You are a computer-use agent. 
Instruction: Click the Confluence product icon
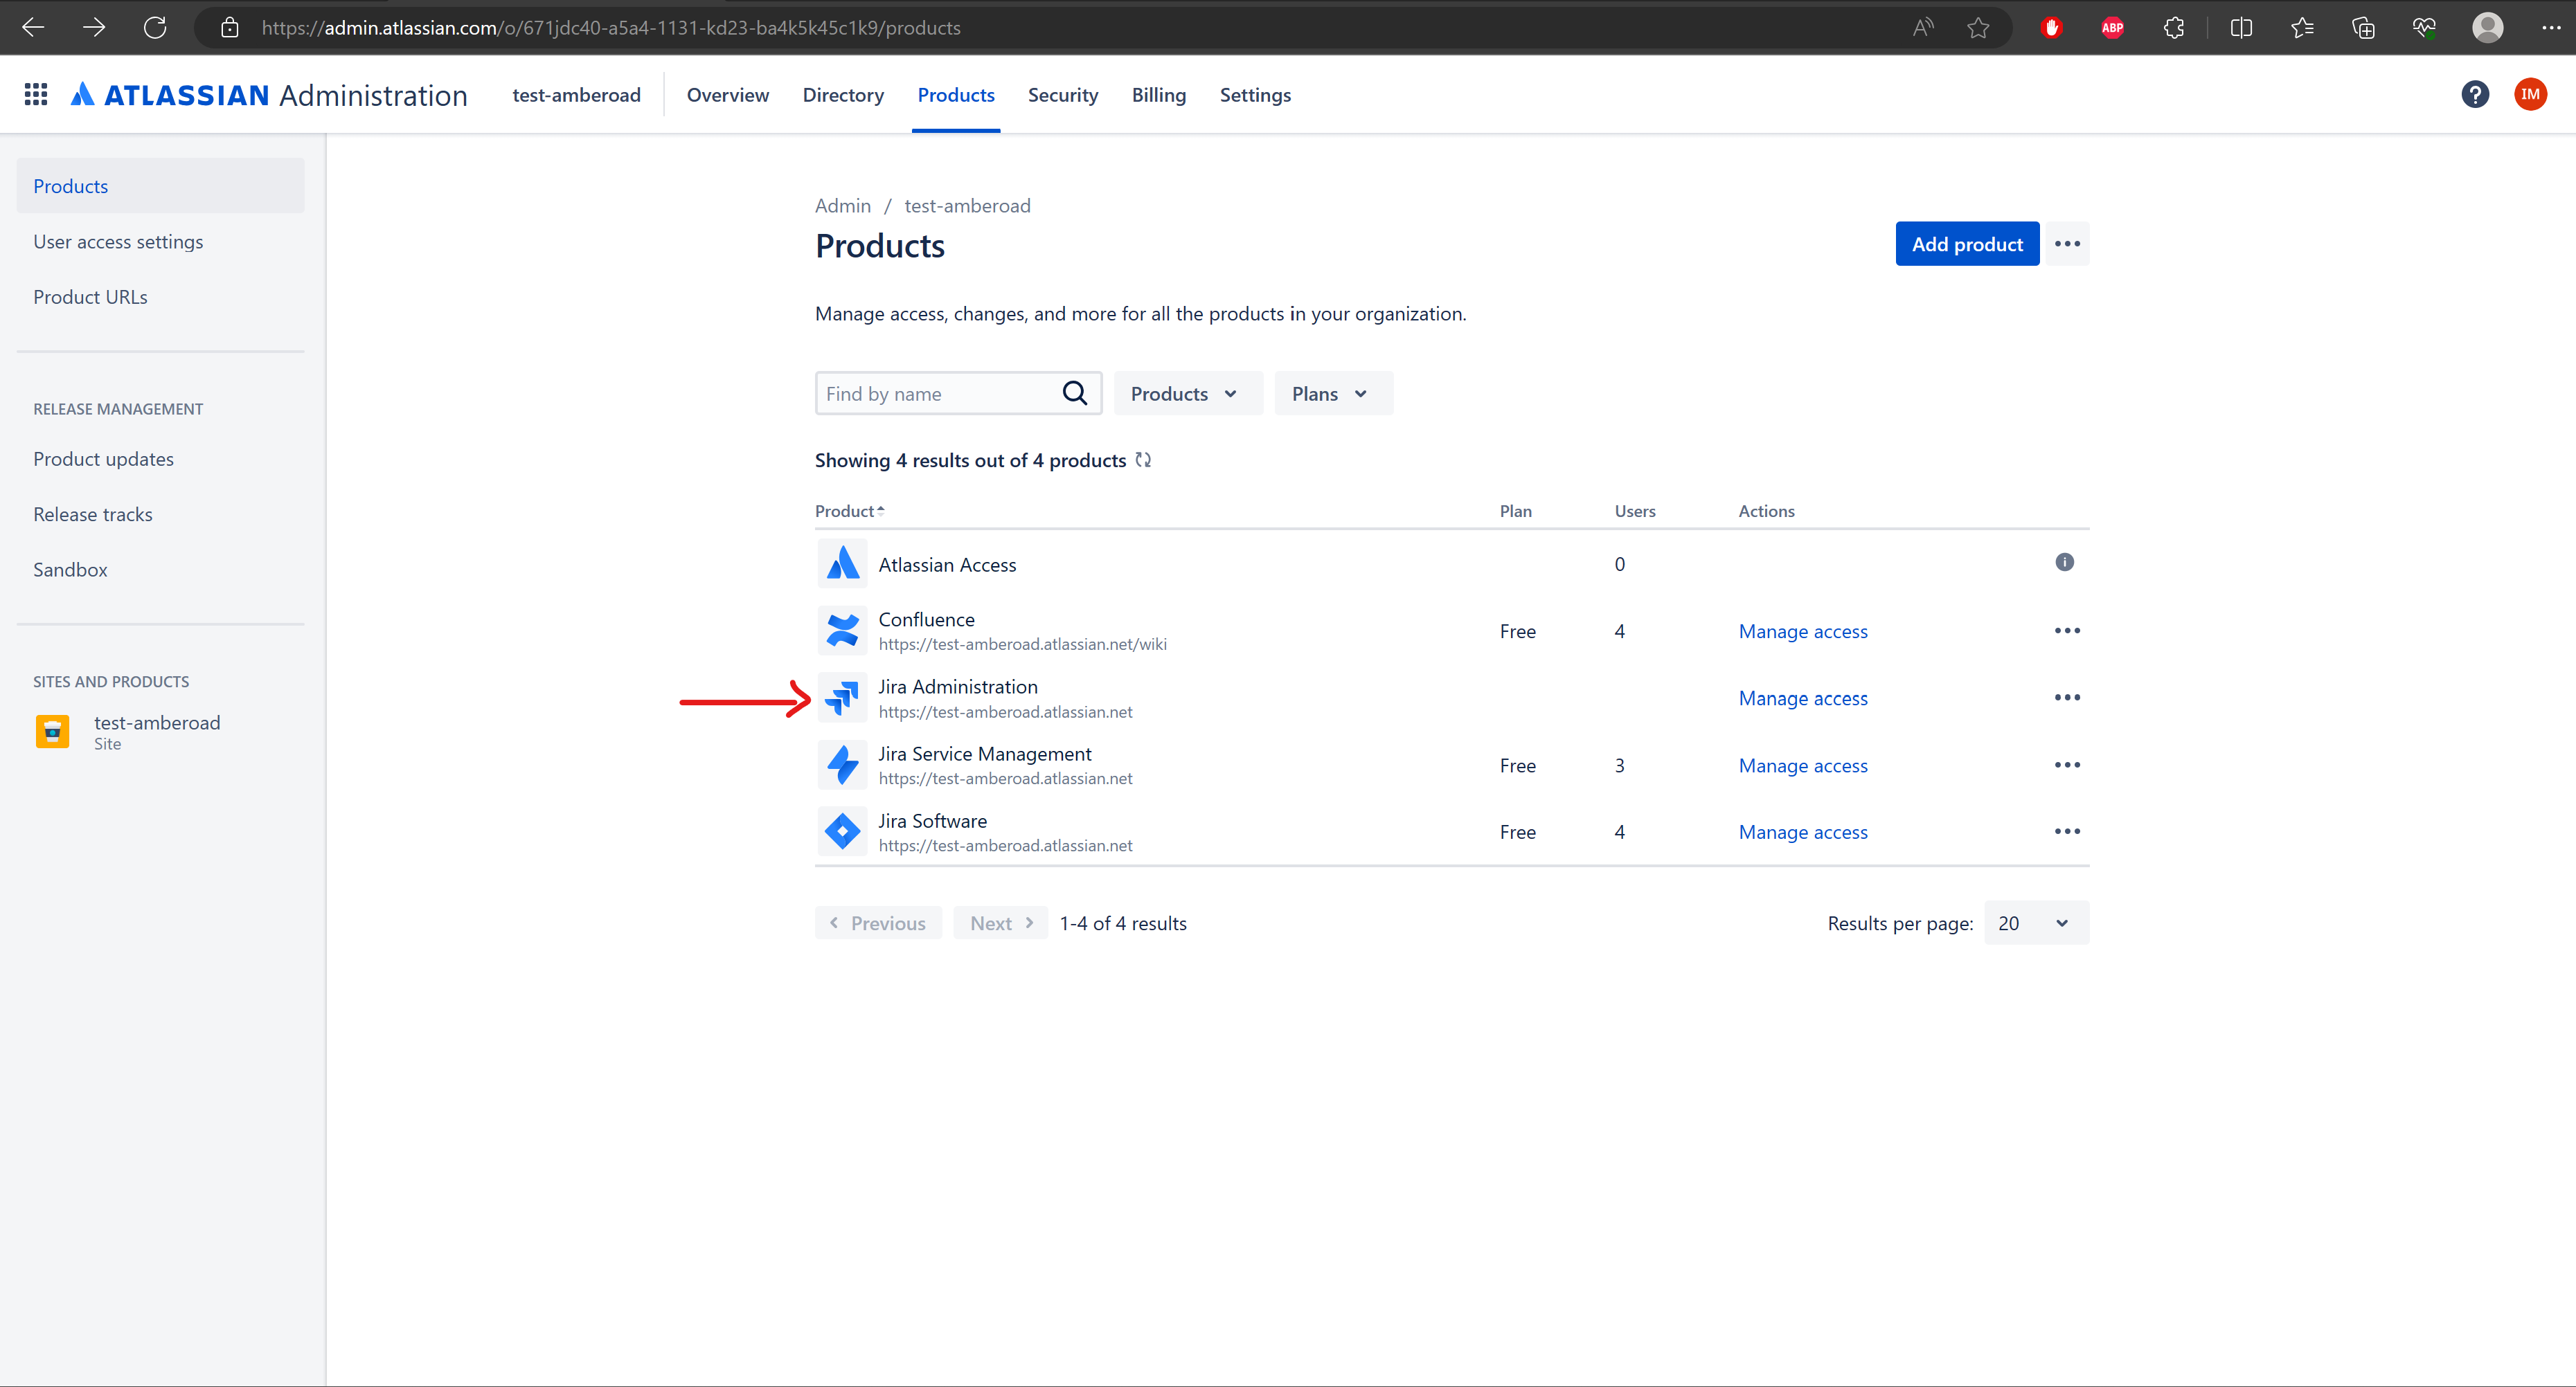842,631
